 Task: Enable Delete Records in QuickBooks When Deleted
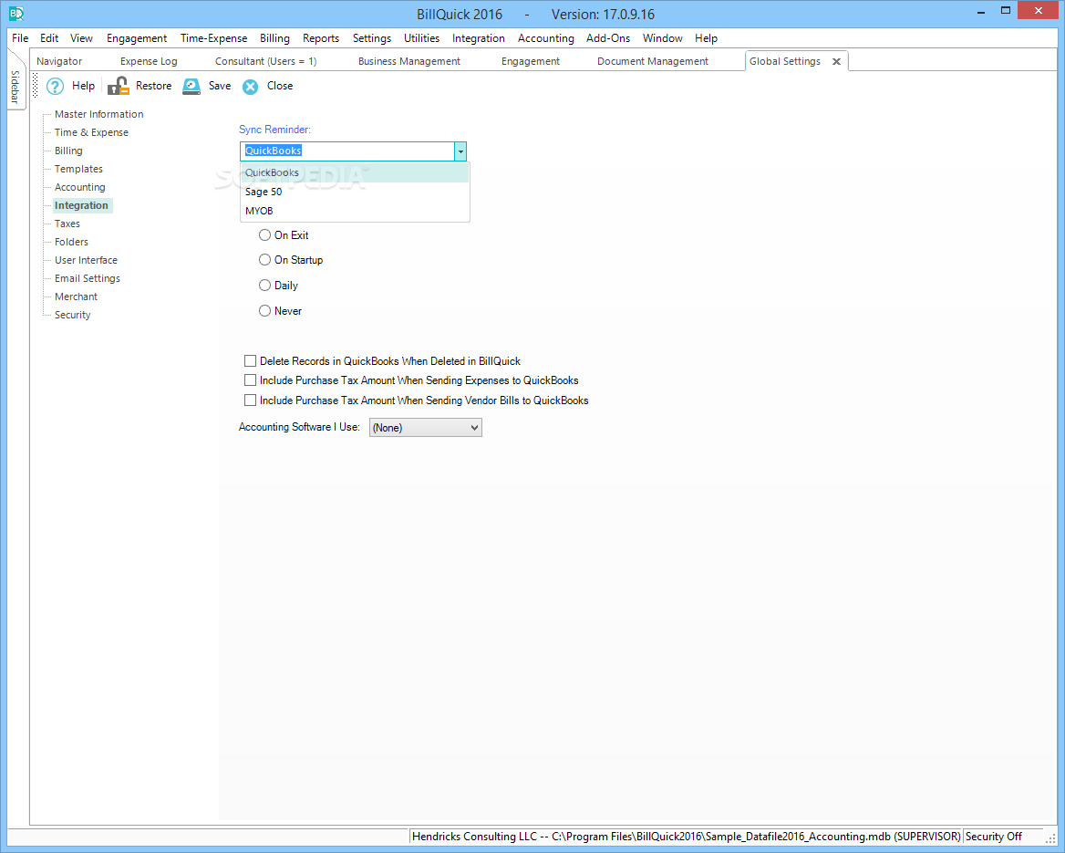(x=251, y=361)
